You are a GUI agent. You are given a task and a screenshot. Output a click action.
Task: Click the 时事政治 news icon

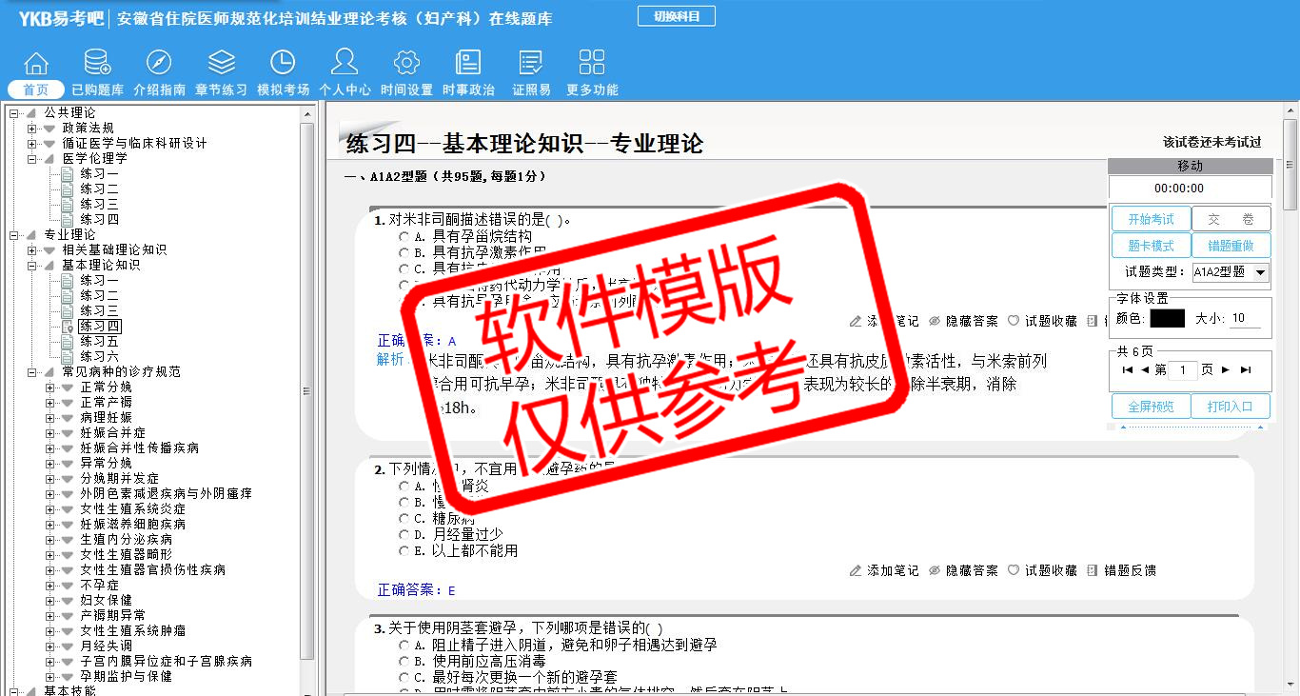(468, 64)
